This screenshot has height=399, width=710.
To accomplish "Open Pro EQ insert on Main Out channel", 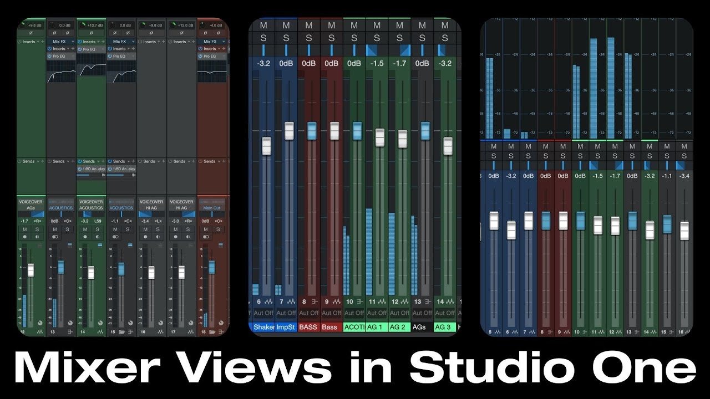I will 212,56.
